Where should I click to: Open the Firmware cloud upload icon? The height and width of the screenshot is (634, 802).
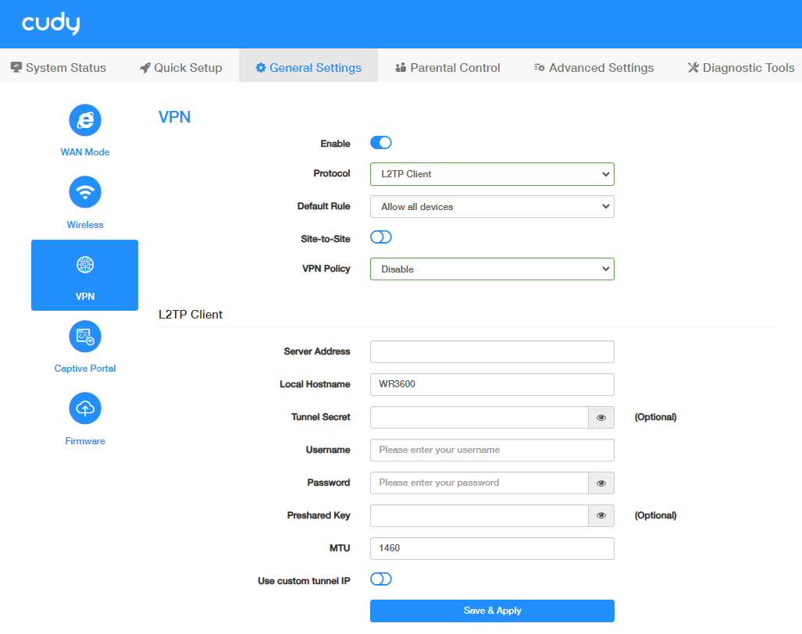coord(85,408)
